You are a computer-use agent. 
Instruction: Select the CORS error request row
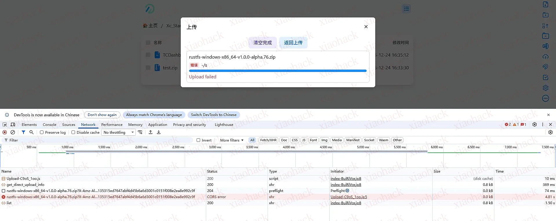[278, 197]
